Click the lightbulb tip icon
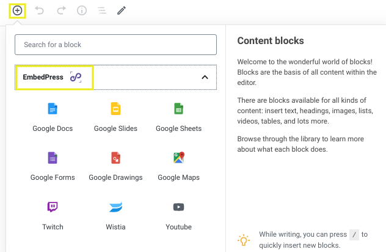 [x=244, y=240]
